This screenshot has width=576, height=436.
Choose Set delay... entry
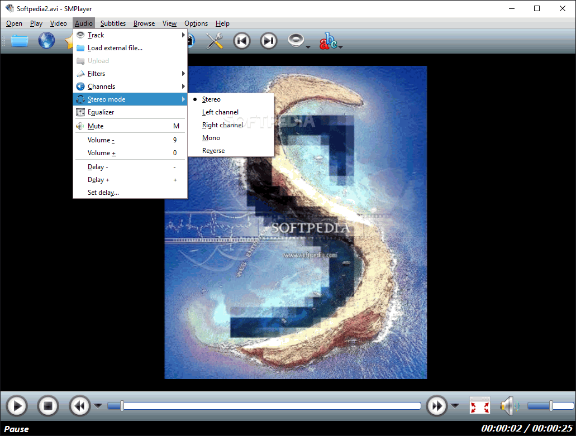tap(130, 193)
